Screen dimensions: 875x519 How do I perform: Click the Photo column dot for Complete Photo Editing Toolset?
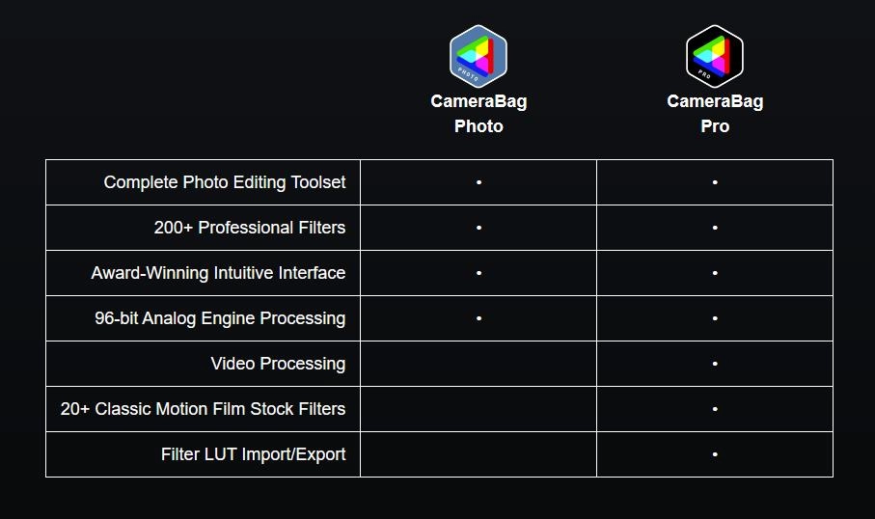479,182
